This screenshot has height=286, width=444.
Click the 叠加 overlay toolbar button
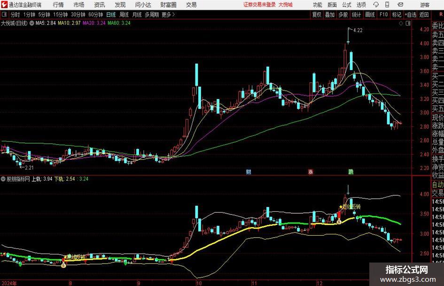(x=330, y=15)
